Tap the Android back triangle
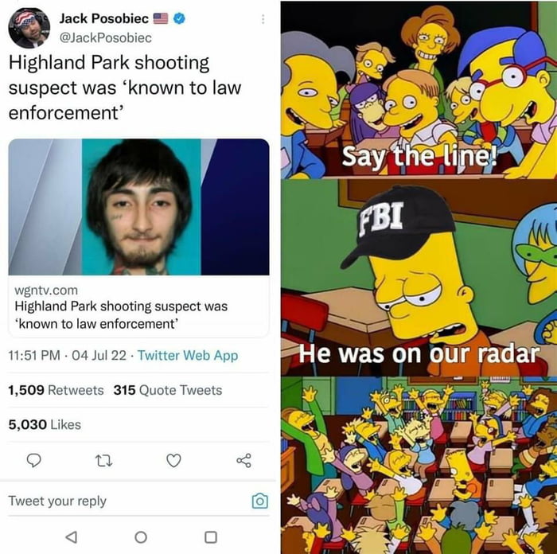This screenshot has width=557, height=554. tap(72, 537)
